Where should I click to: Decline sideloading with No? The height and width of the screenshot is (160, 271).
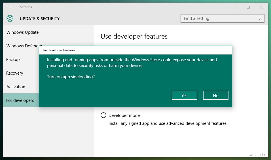click(x=215, y=95)
